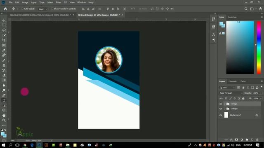Select the Frame tool
Image resolution: width=264 pixels, height=148 pixels.
coord(4,45)
